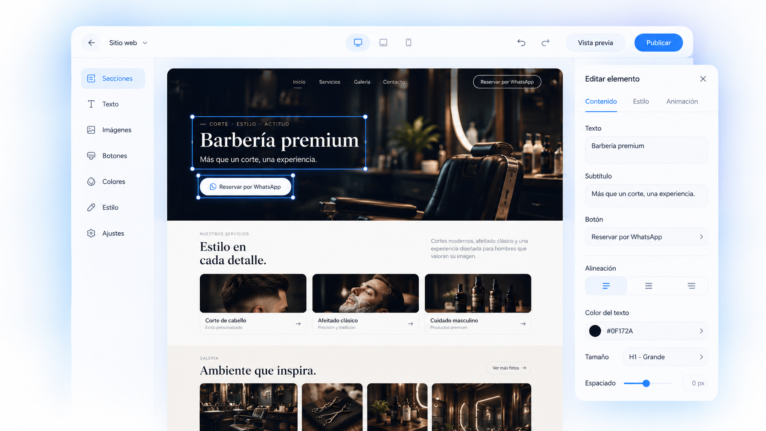
Task: Open the Colores sidebar item
Action: click(113, 182)
